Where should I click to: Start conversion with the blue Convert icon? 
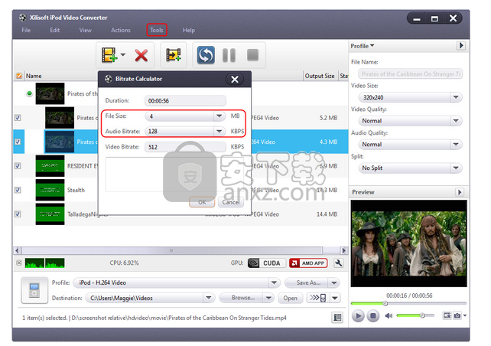pos(206,55)
